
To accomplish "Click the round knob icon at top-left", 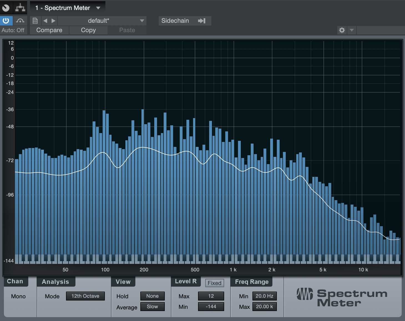I will 6,8.
